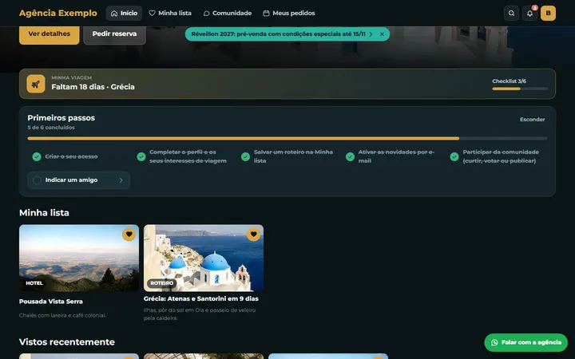Open the user avatar B menu
Screen dimensions: 575x359
pos(548,14)
